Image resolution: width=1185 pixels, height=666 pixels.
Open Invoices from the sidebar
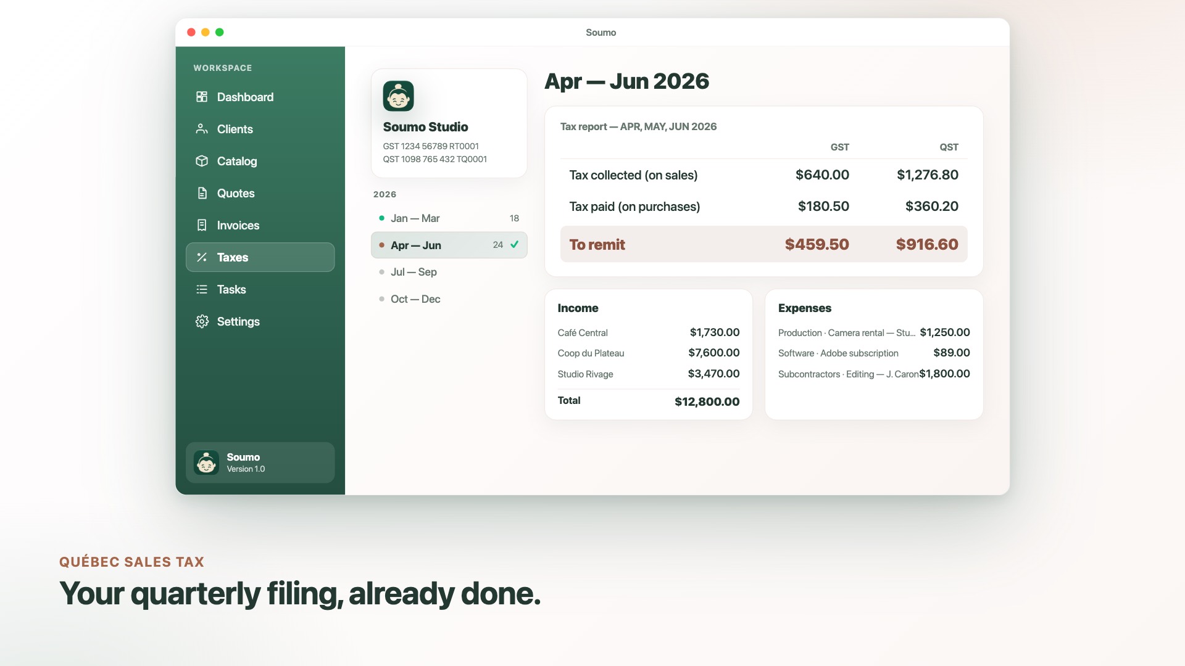260,225
